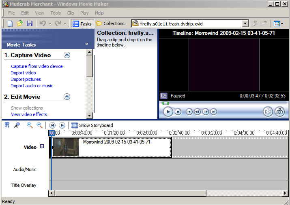The width and height of the screenshot is (290, 205).
Task: Click the Save Project toolbar icon
Action: 29,23
